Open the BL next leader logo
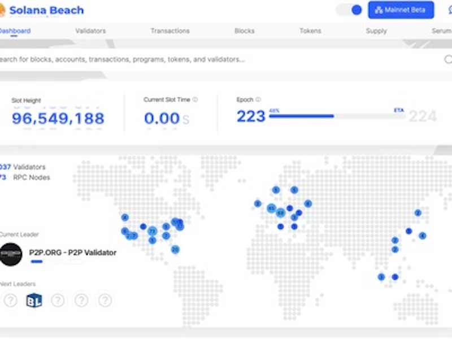The height and width of the screenshot is (339, 452). tap(34, 301)
